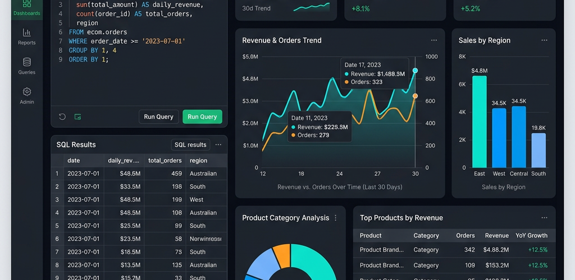Open Sales by Region more menu
The width and height of the screenshot is (575, 280).
point(544,40)
